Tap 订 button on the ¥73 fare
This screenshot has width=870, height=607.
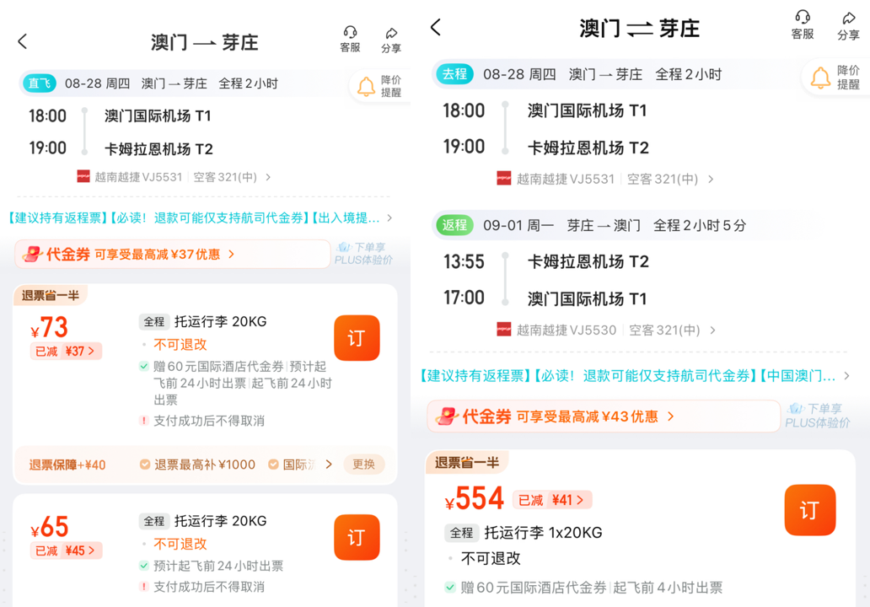(357, 337)
